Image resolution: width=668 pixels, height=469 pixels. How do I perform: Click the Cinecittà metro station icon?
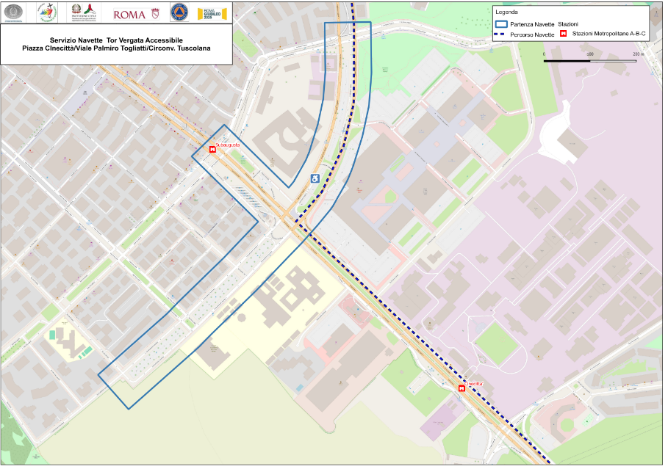tap(462, 388)
